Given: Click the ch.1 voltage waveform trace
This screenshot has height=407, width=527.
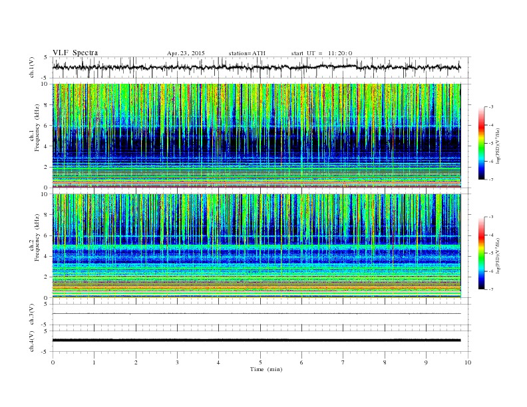Looking at the screenshot, I should [257, 67].
